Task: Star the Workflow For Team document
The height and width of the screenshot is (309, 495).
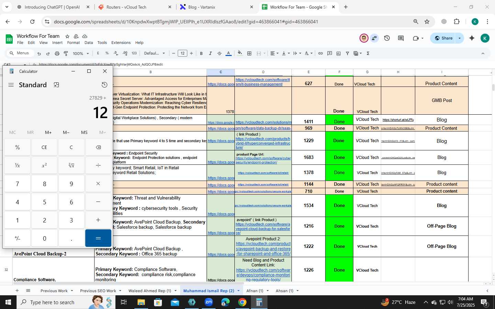Action: pyautogui.click(x=67, y=36)
